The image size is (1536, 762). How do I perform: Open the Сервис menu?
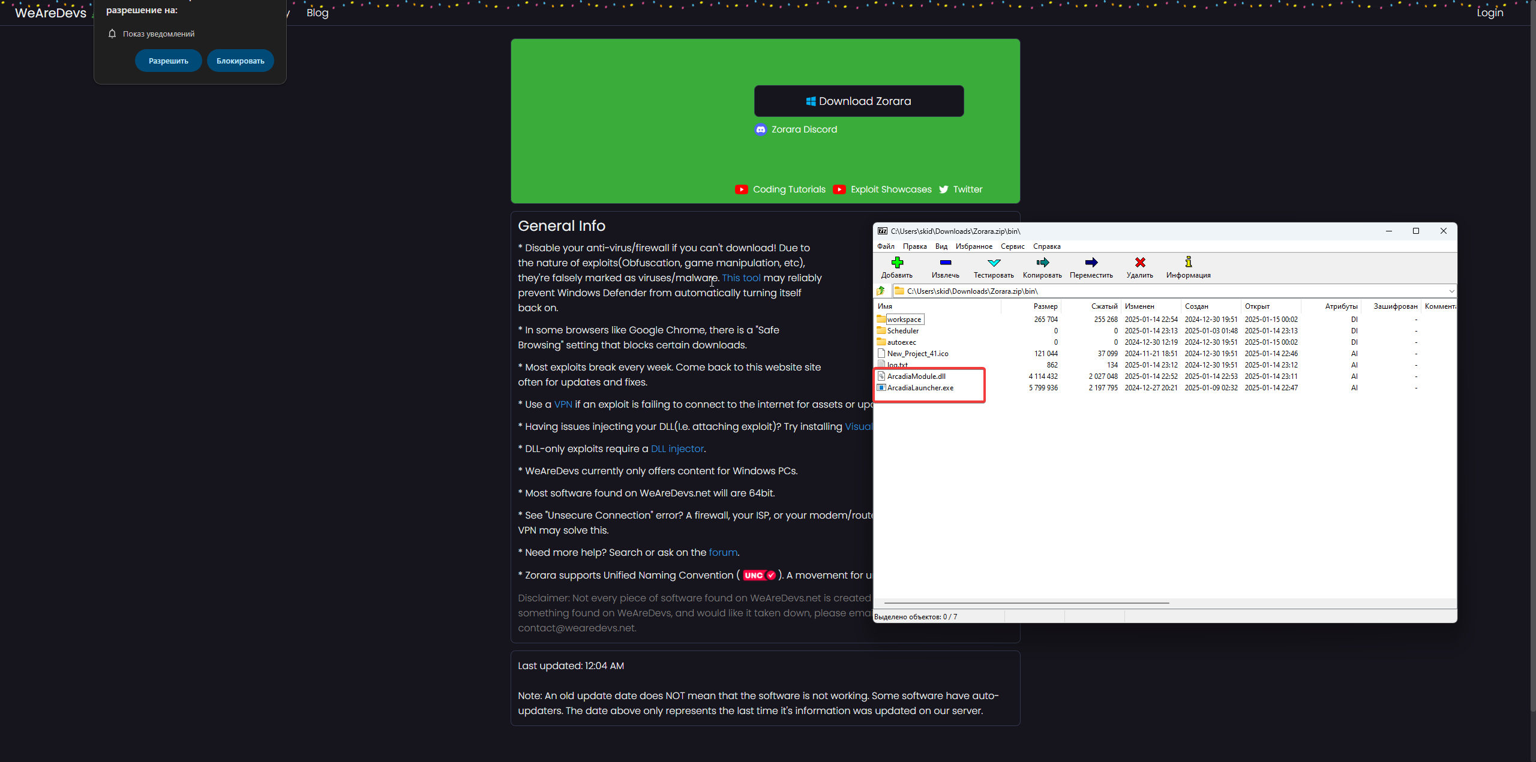tap(1012, 246)
